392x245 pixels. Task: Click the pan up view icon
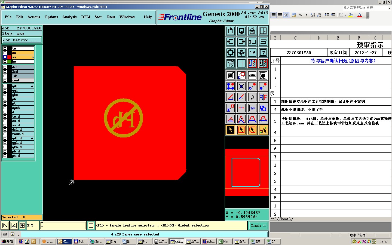[231, 31]
